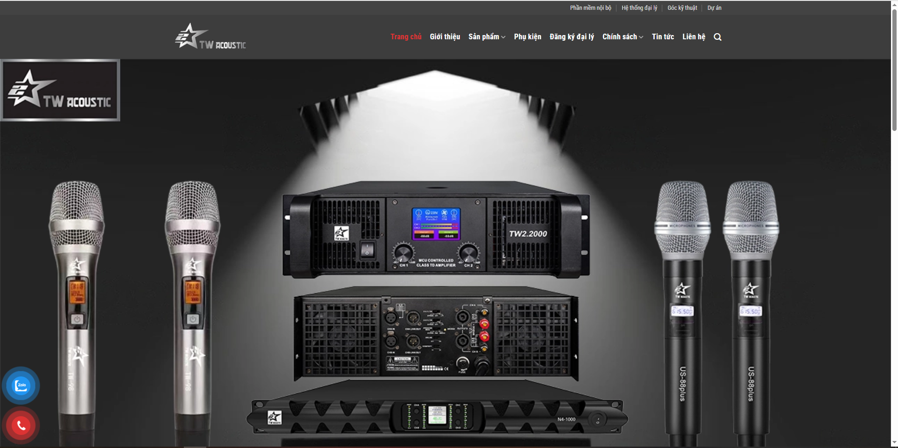This screenshot has width=898, height=448.
Task: Click the framed TW Acoustic banner logo
Action: [60, 90]
